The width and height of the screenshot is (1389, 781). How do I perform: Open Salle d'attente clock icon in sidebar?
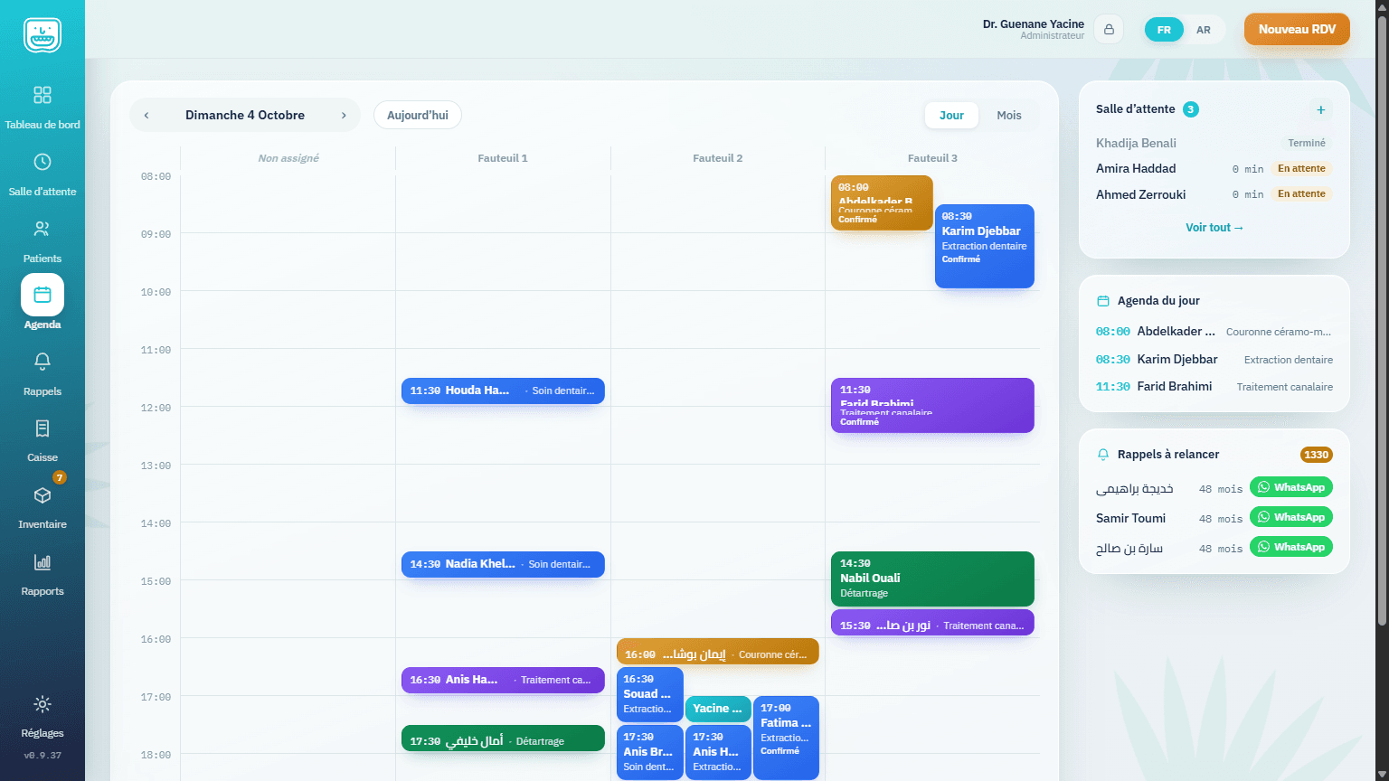tap(43, 162)
